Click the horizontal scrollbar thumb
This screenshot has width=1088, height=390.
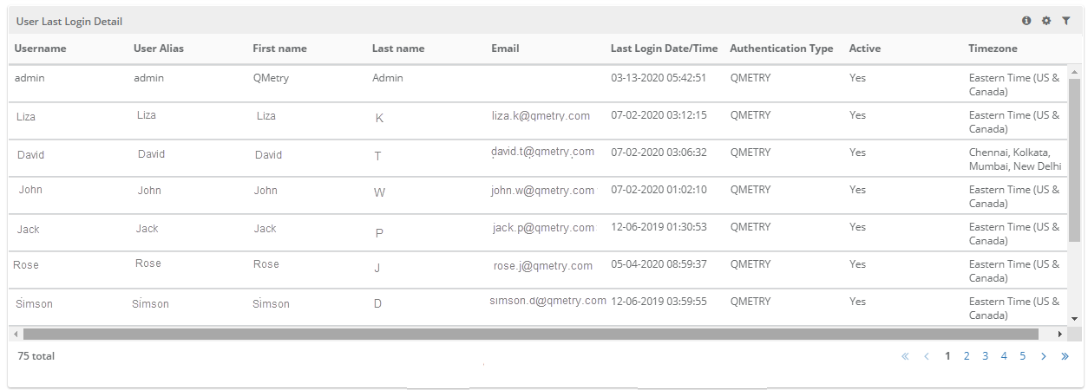coord(530,334)
